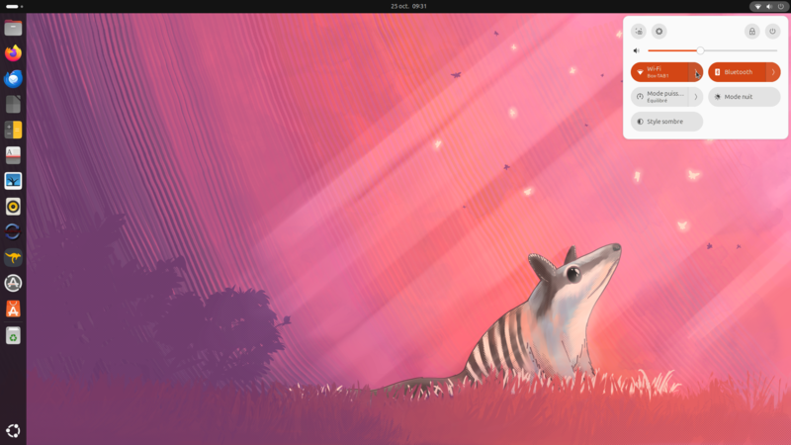
Task: Enable Mode nuit night light
Action: click(x=745, y=97)
